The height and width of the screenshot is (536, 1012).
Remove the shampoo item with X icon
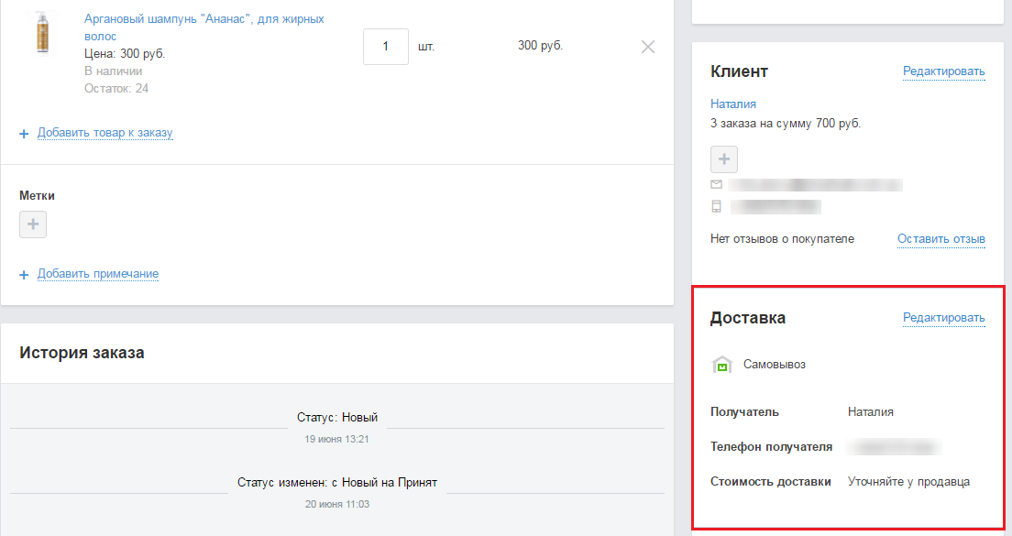(648, 47)
